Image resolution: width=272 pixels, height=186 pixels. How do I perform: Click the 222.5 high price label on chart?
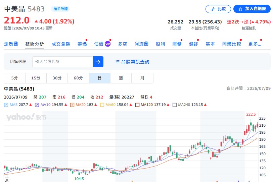tap(251, 114)
